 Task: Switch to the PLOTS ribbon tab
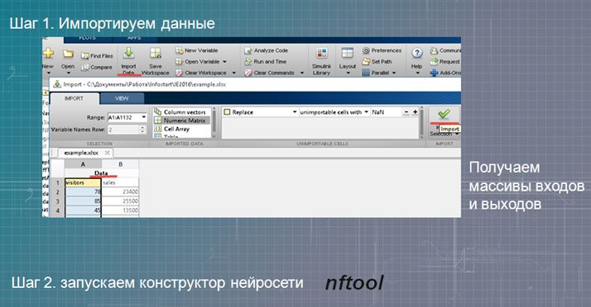tap(88, 38)
